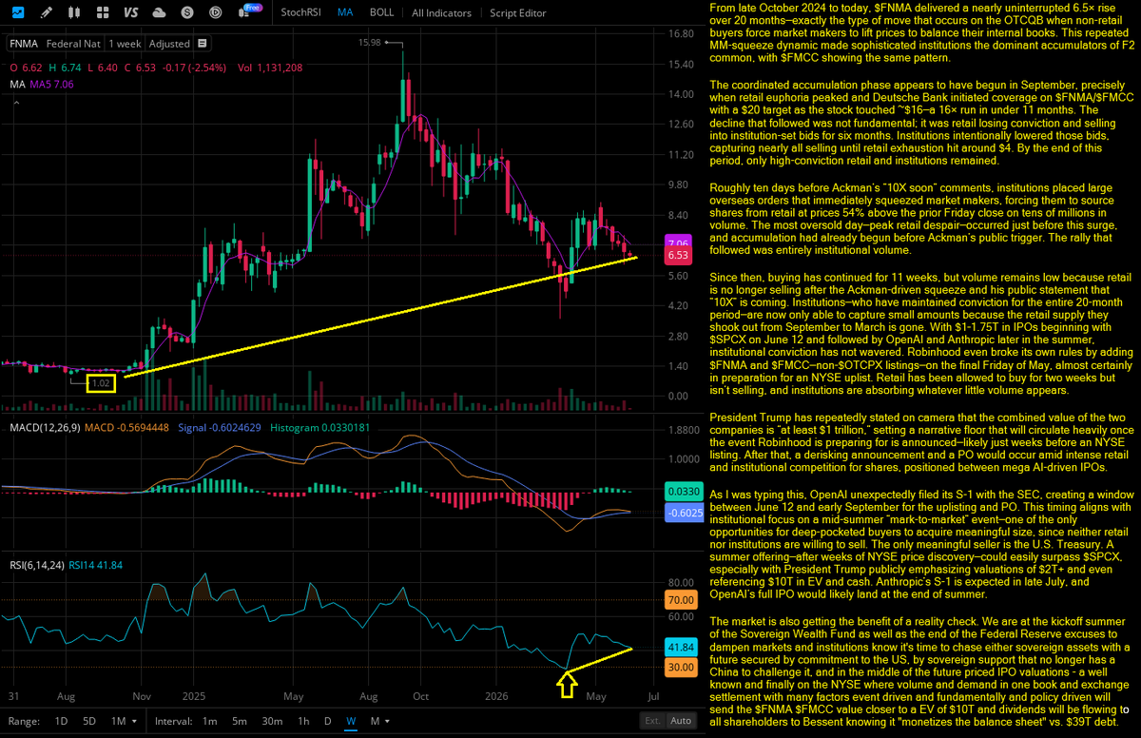
Task: Set interval to 1h
Action: 303,722
